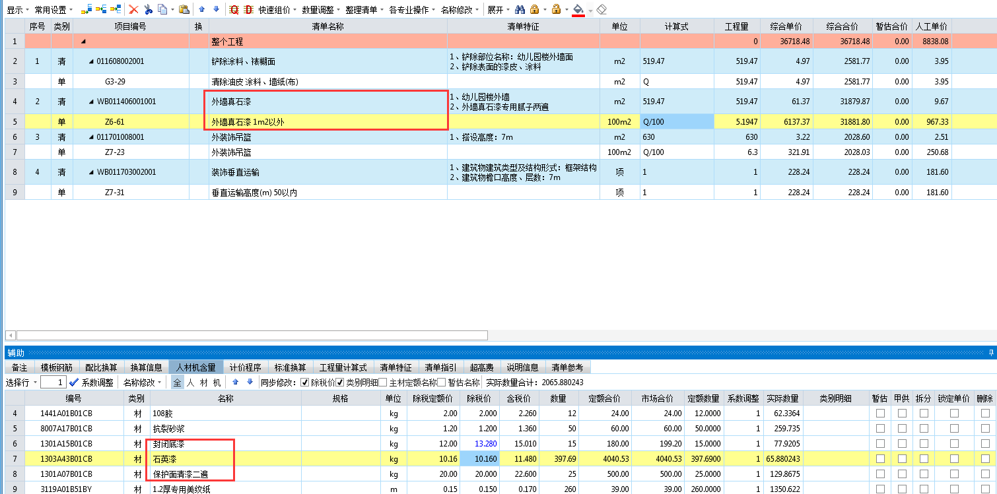997x494 pixels.
Task: Switch to the 模板钢筋 tab
Action: pos(57,367)
